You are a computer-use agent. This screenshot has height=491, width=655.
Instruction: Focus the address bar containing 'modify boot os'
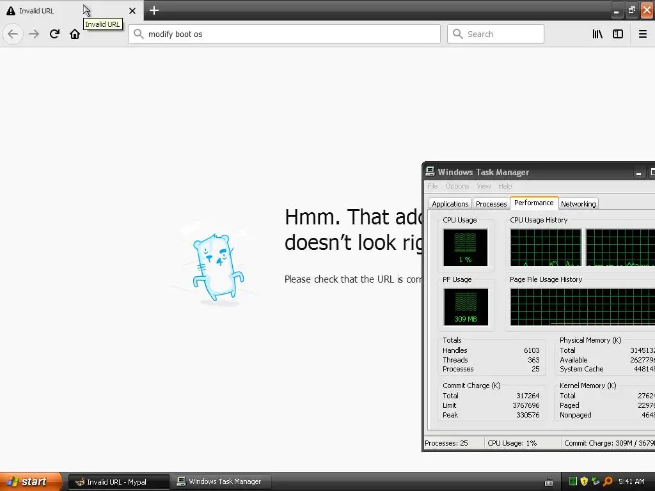pyautogui.click(x=284, y=34)
